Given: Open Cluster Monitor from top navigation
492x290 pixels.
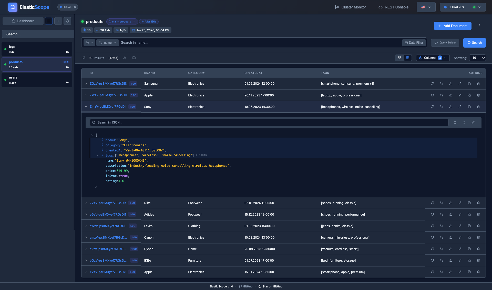Looking at the screenshot, I should coord(350,7).
